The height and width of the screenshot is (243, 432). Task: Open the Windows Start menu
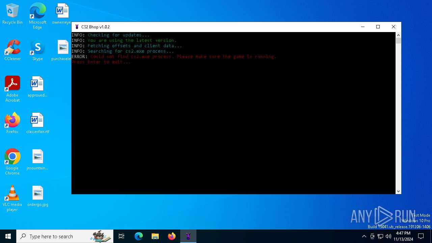pos(8,236)
